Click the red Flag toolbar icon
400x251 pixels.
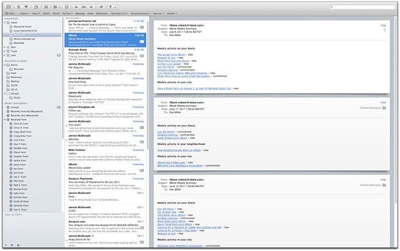(111, 7)
